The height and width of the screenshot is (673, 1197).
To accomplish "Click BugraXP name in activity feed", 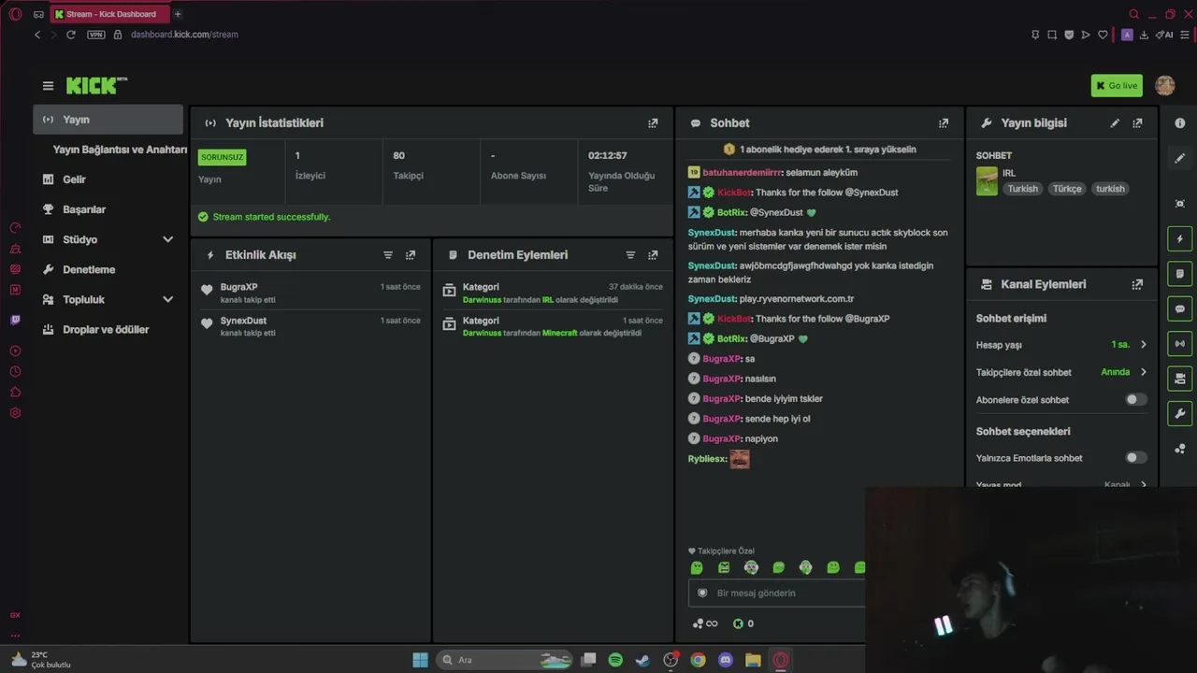I will point(238,287).
